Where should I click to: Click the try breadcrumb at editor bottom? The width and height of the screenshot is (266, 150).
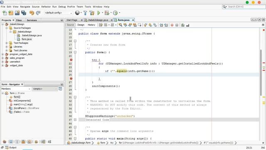click(112, 143)
